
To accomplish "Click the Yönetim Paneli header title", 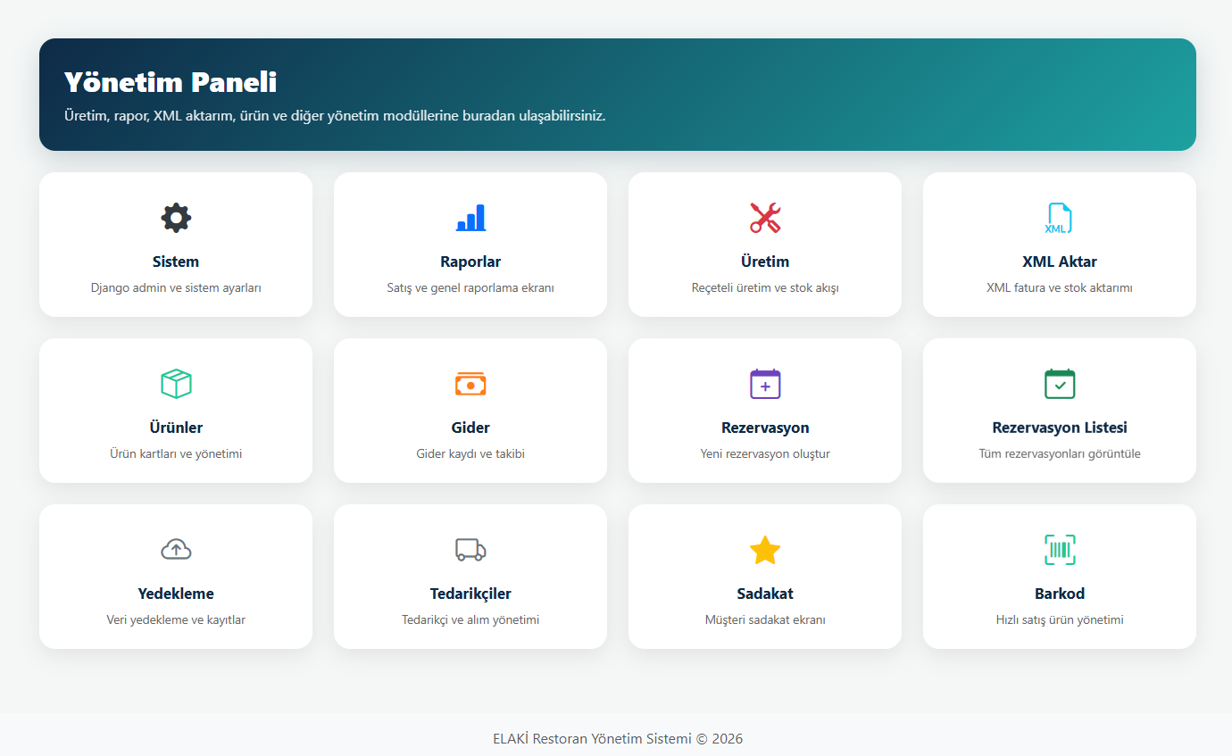I will (x=171, y=82).
